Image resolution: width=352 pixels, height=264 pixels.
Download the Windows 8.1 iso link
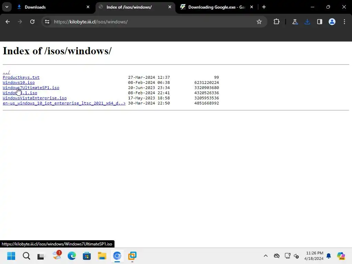20,93
